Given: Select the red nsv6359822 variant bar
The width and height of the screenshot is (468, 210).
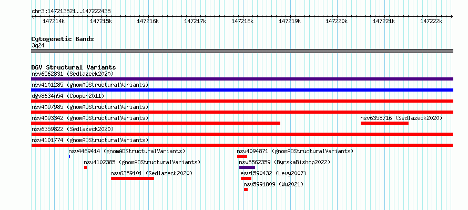Looking at the screenshot, I should click(242, 134).
